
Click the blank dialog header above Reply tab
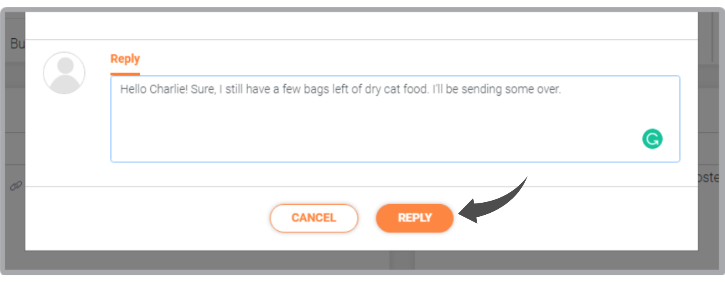click(x=362, y=25)
